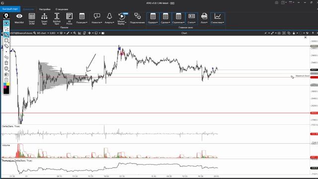Select the magenta color swatch
The height and width of the screenshot is (179, 318).
pyautogui.click(x=5, y=87)
